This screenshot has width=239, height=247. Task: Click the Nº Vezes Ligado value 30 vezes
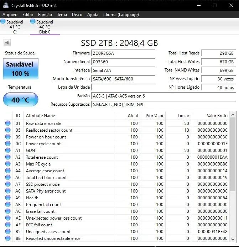click(219, 79)
